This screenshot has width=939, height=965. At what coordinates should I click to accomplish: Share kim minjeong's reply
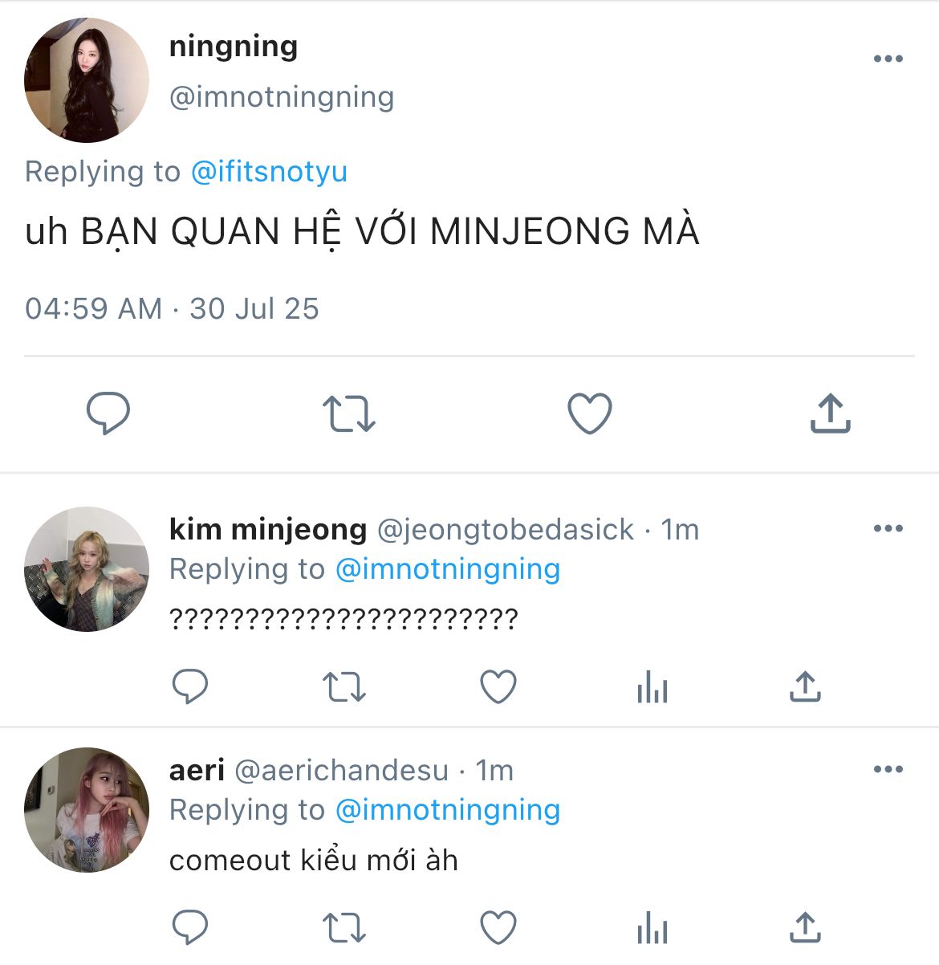click(x=805, y=686)
